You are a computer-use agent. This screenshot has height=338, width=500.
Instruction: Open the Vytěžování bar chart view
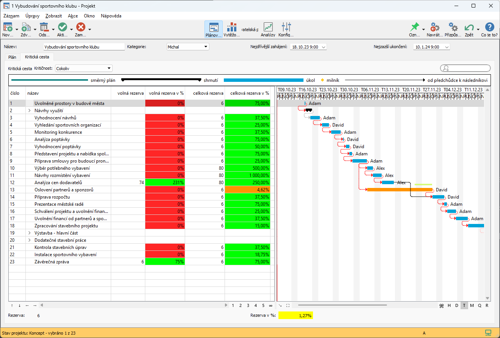pyautogui.click(x=231, y=28)
